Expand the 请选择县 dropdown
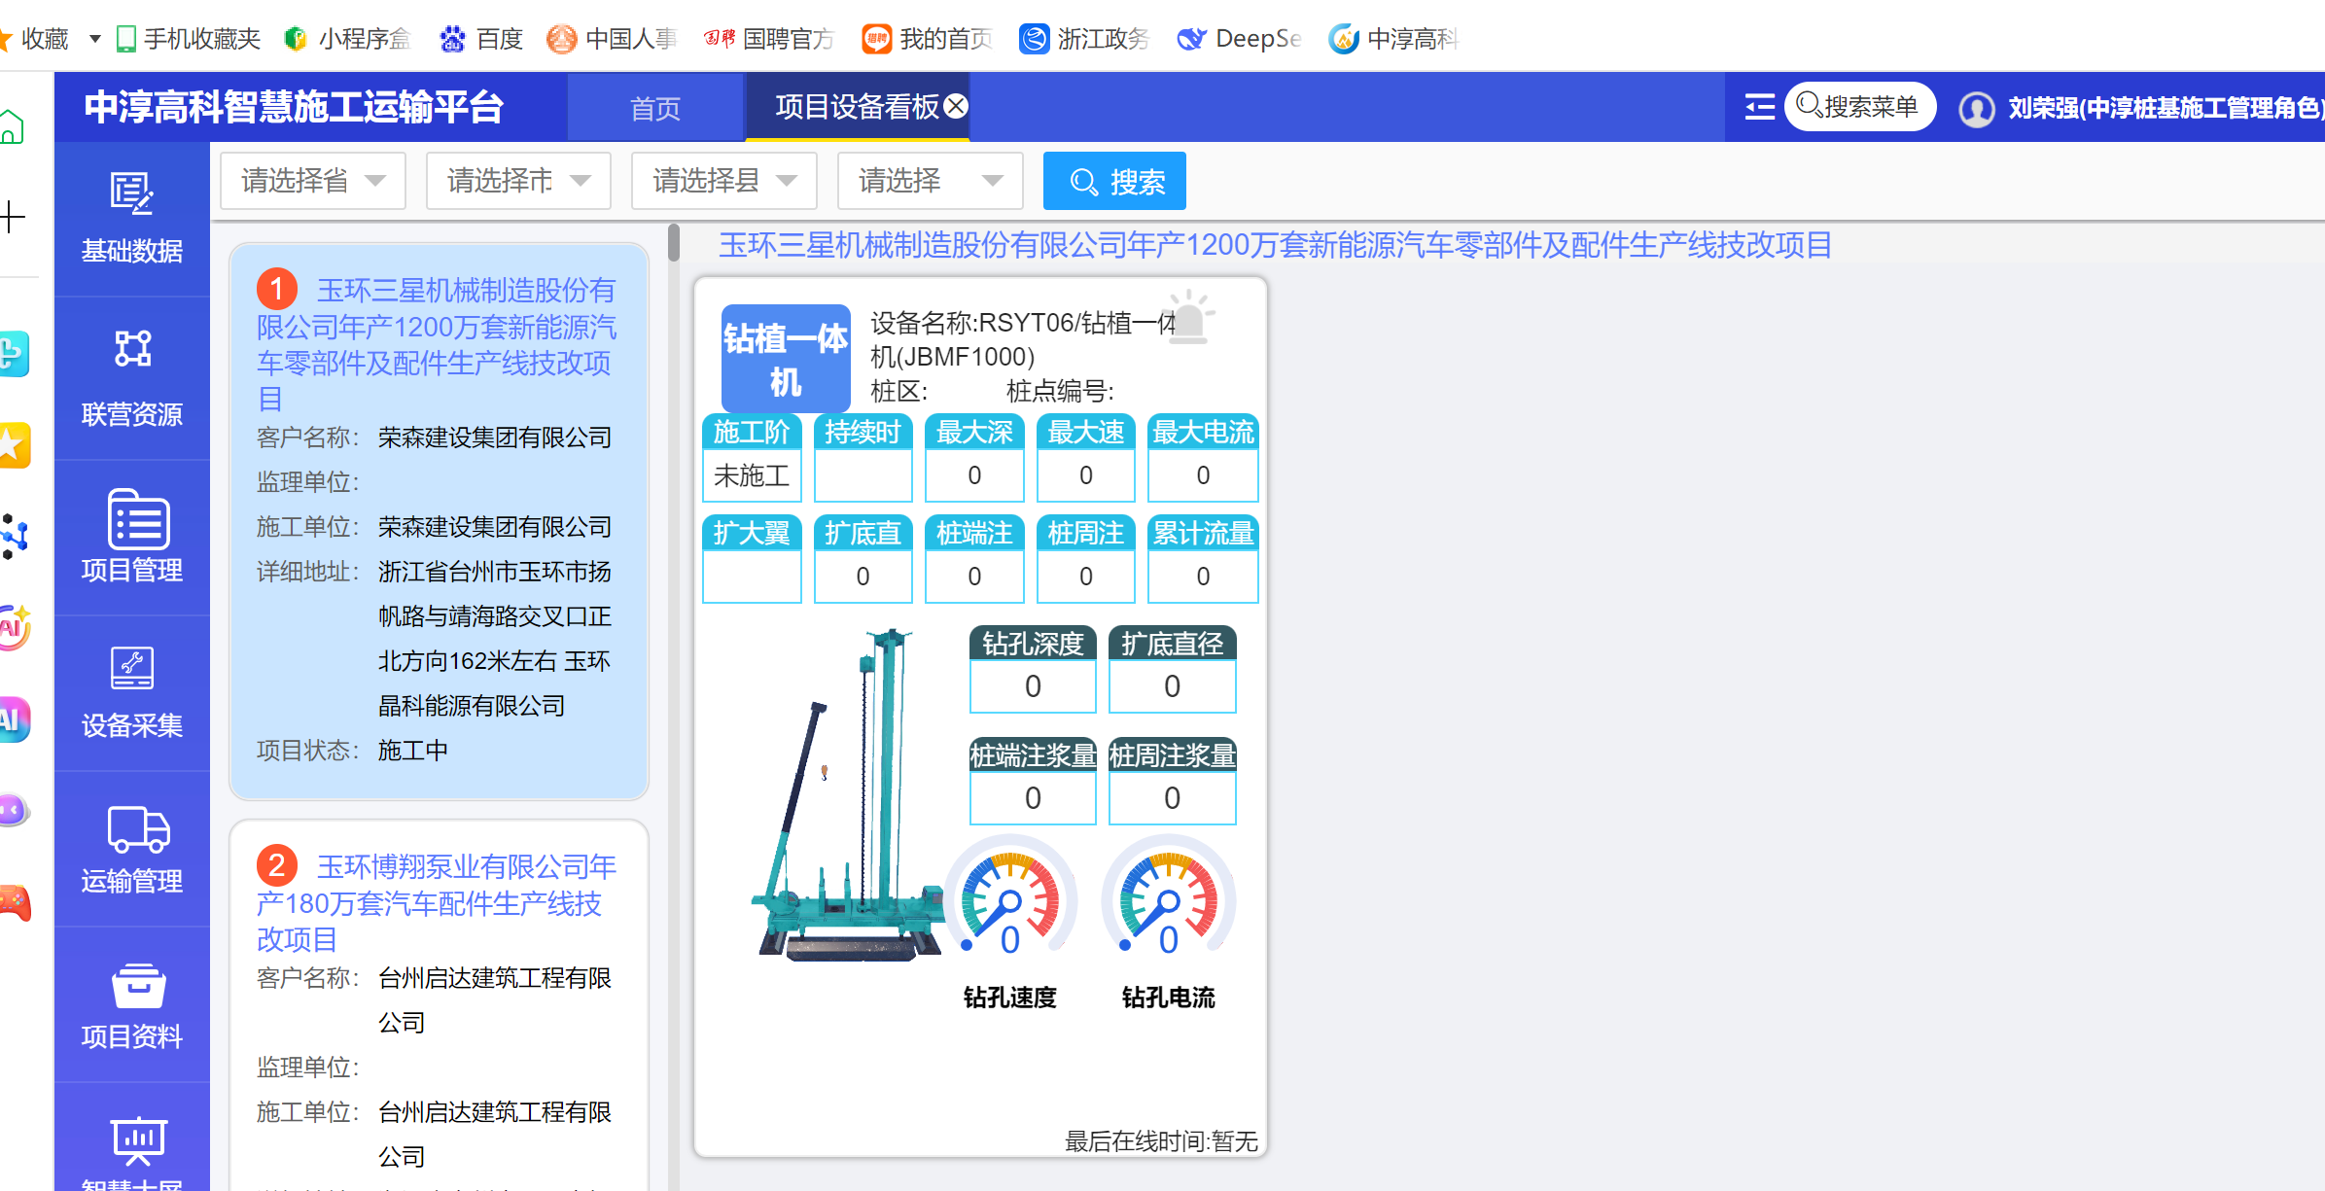Viewport: 2325px width, 1191px height. (723, 181)
